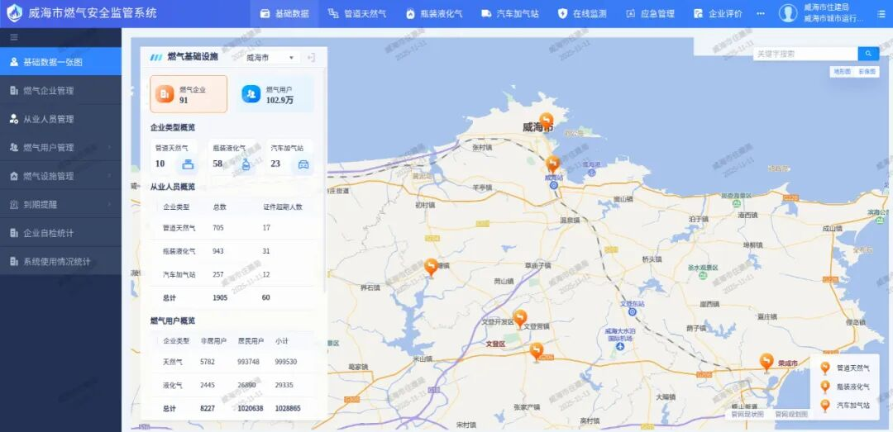This screenshot has width=893, height=432.
Task: Click the map marker next to 荣成市
Action: 766,362
